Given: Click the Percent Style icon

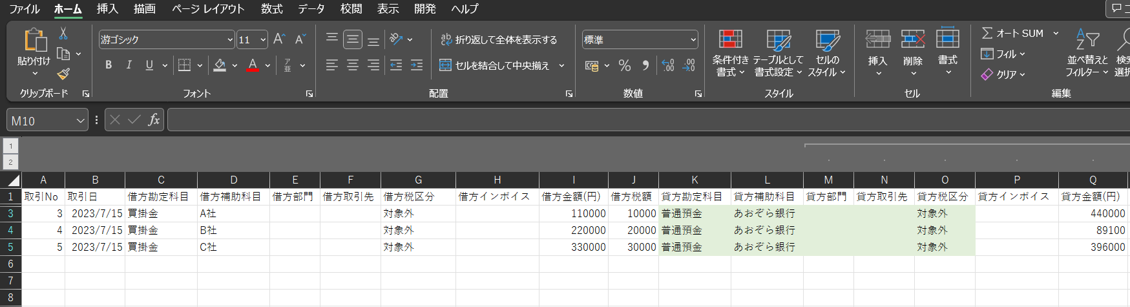Looking at the screenshot, I should [624, 65].
